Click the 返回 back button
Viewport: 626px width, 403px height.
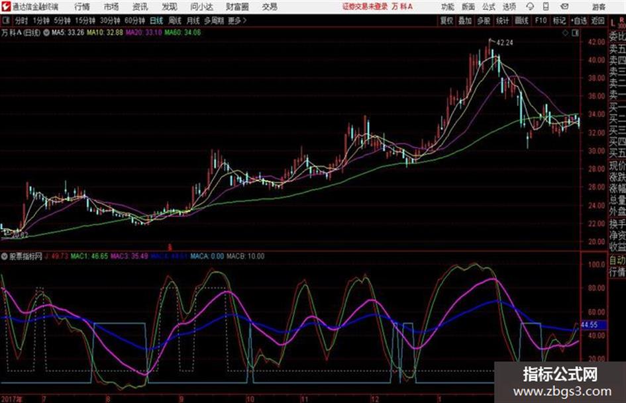(598, 21)
